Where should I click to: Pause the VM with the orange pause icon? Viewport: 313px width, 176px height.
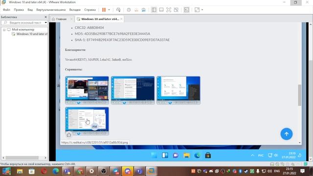point(104,10)
